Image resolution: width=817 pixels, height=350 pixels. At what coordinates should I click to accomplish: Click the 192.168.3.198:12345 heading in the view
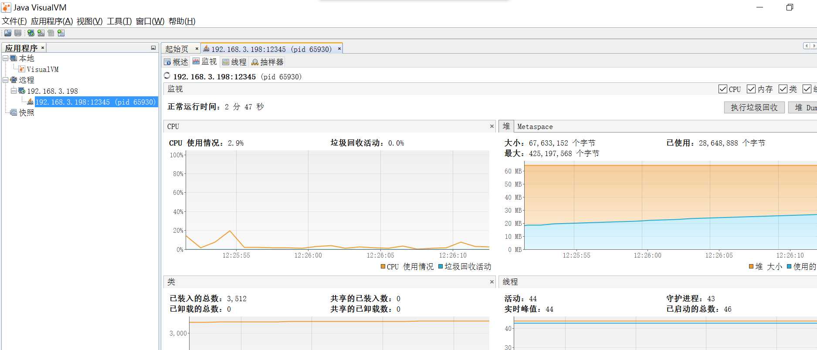pos(214,77)
